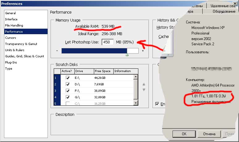Click the minus button of memory slider
The width and height of the screenshot is (239, 142).
pos(57,51)
